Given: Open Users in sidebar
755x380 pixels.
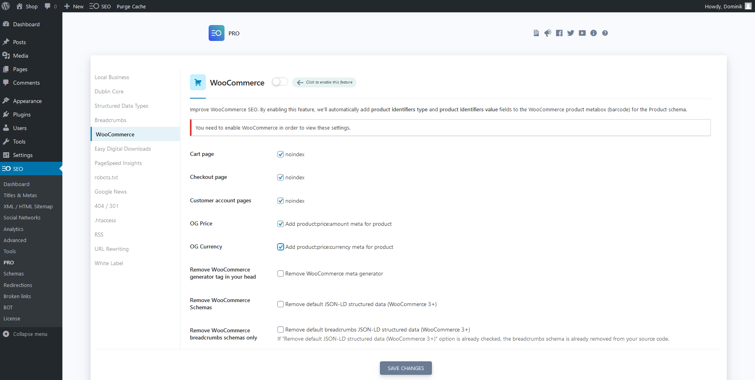Looking at the screenshot, I should pyautogui.click(x=31, y=128).
